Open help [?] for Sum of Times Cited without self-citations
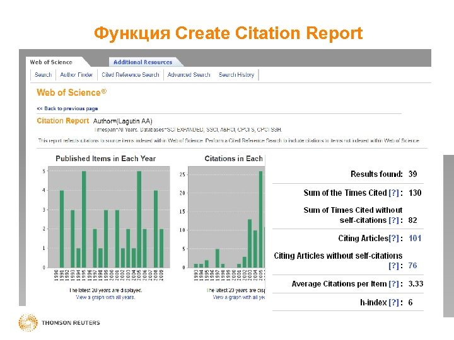 pos(393,220)
